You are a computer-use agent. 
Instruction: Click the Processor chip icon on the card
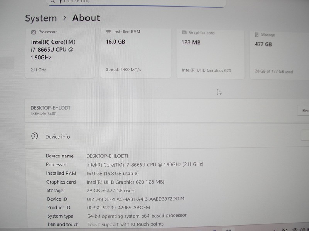point(33,32)
